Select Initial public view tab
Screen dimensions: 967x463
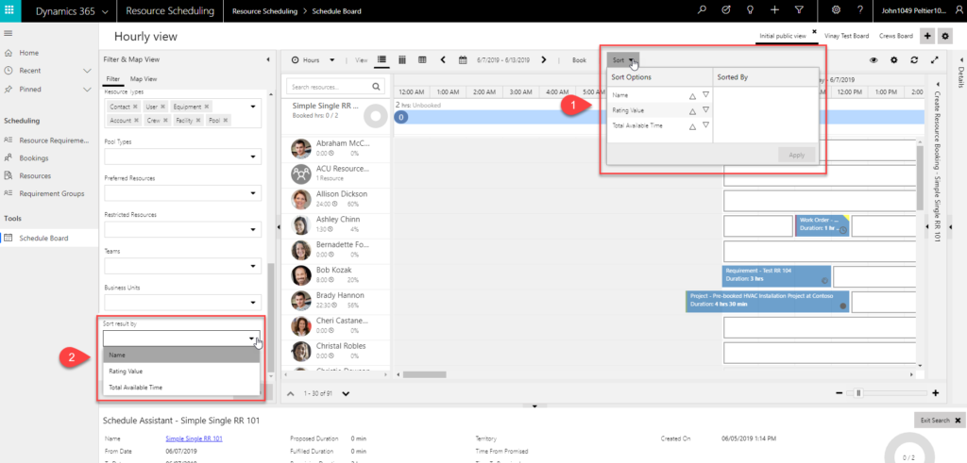[x=782, y=36]
